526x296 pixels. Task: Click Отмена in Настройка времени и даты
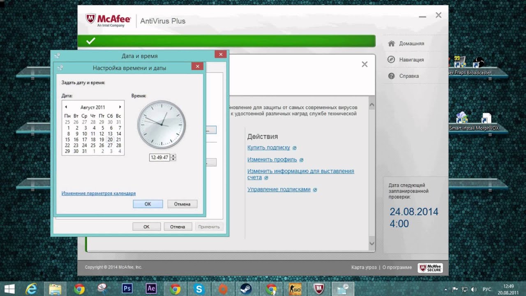click(182, 204)
